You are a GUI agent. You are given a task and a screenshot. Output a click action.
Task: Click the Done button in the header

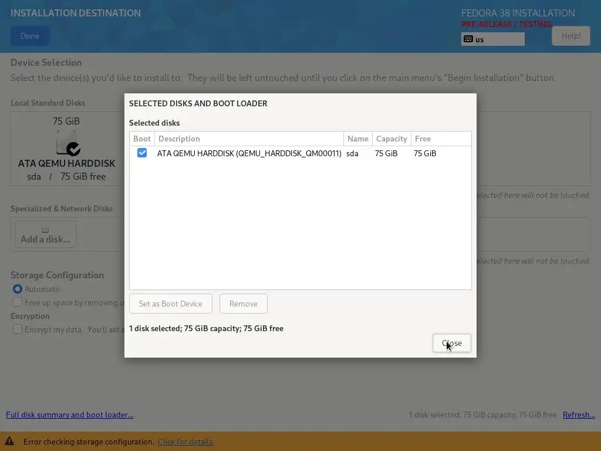coord(30,36)
